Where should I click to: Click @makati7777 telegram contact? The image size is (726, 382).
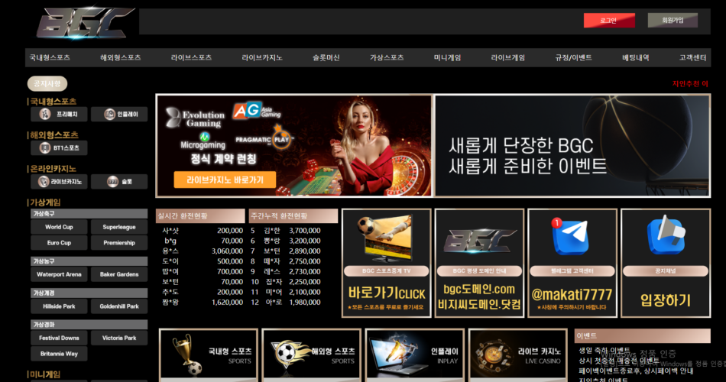(x=572, y=294)
